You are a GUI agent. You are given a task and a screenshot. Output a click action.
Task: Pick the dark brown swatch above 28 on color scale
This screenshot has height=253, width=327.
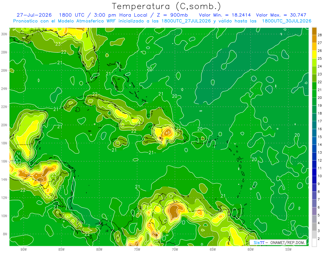point(314,31)
